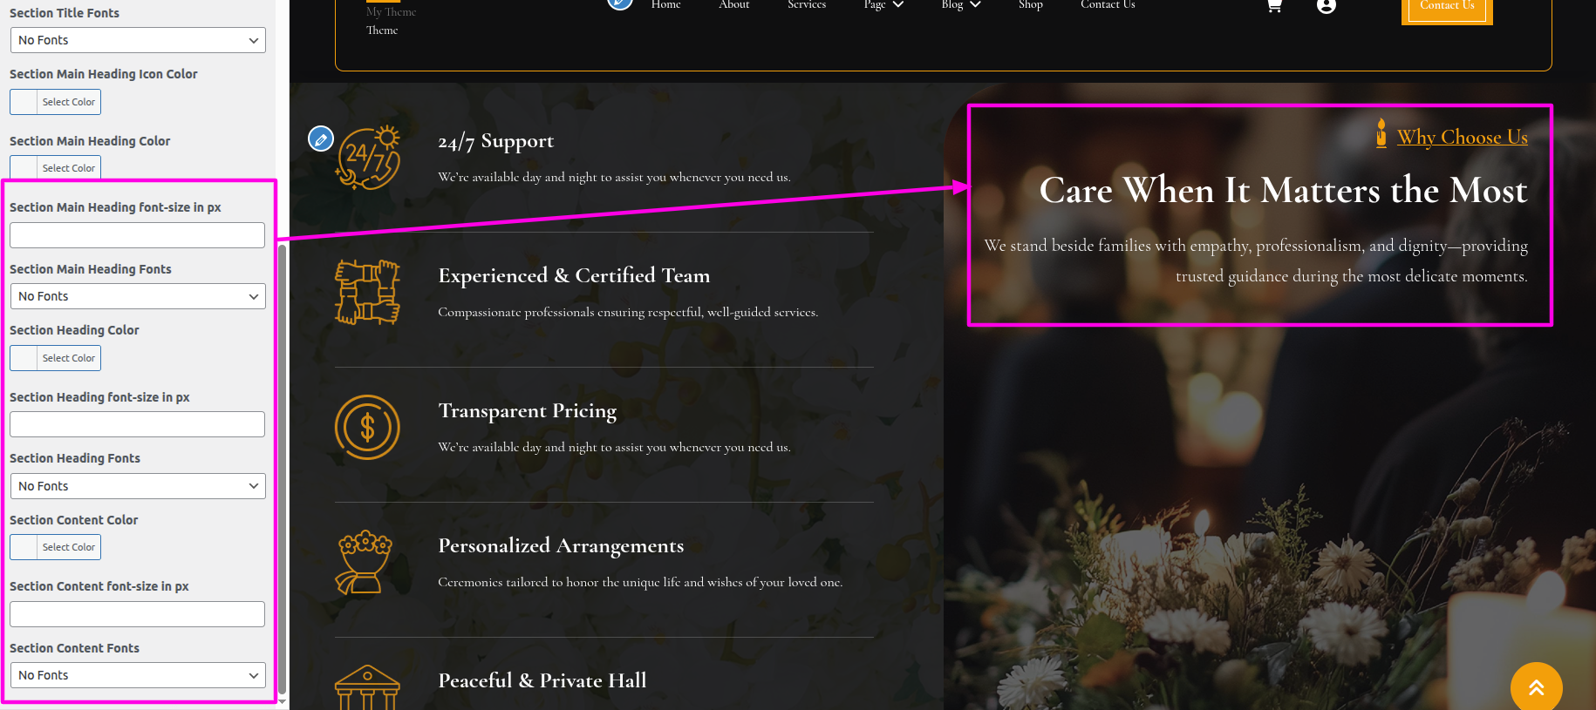
Task: Focus the Section Main Heading font-size field
Action: pos(137,235)
